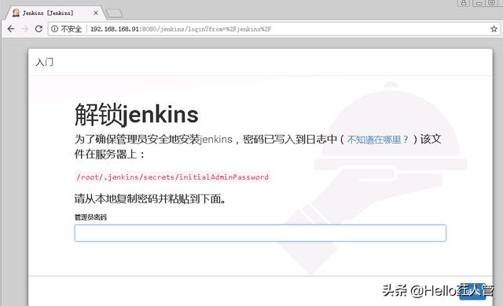Click the user profile icon in the title bar
Viewport: 503px width, 306px height.
(x=464, y=3)
